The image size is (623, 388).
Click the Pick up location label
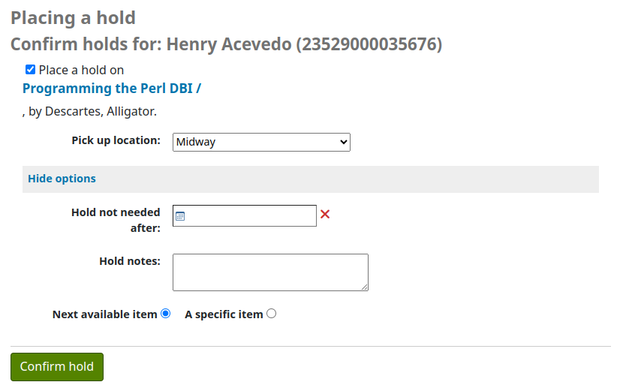pos(116,140)
